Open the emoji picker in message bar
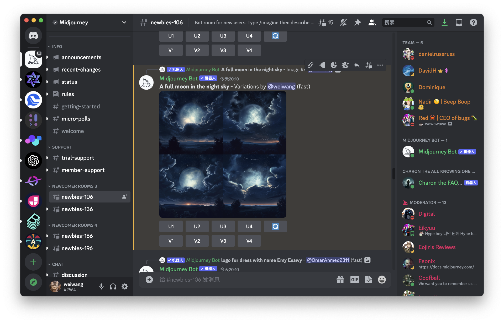 click(x=382, y=280)
